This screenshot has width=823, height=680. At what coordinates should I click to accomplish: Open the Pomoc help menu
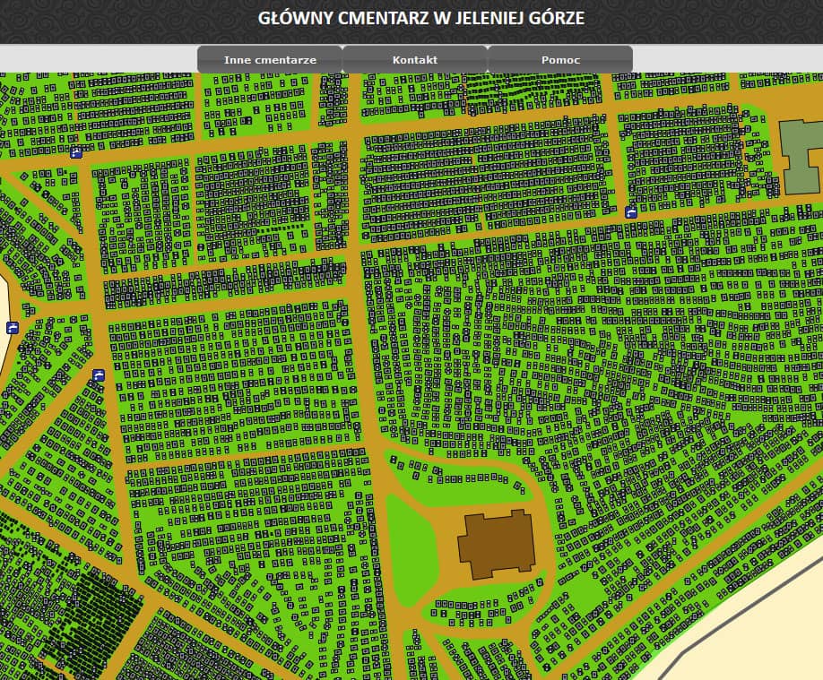[x=560, y=60]
